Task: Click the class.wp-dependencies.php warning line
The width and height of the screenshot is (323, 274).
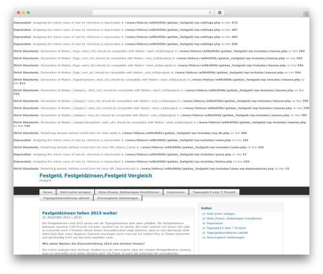Action: tap(151, 168)
